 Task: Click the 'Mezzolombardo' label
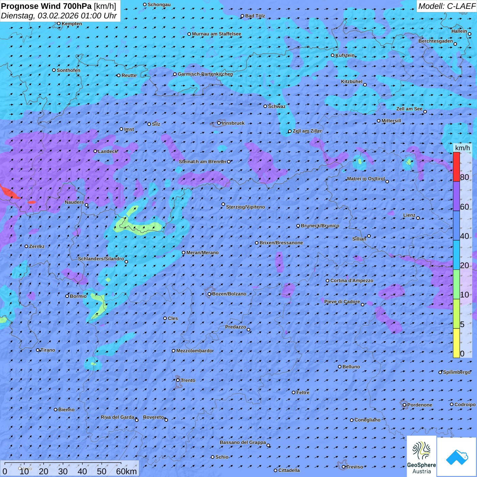[194, 351]
